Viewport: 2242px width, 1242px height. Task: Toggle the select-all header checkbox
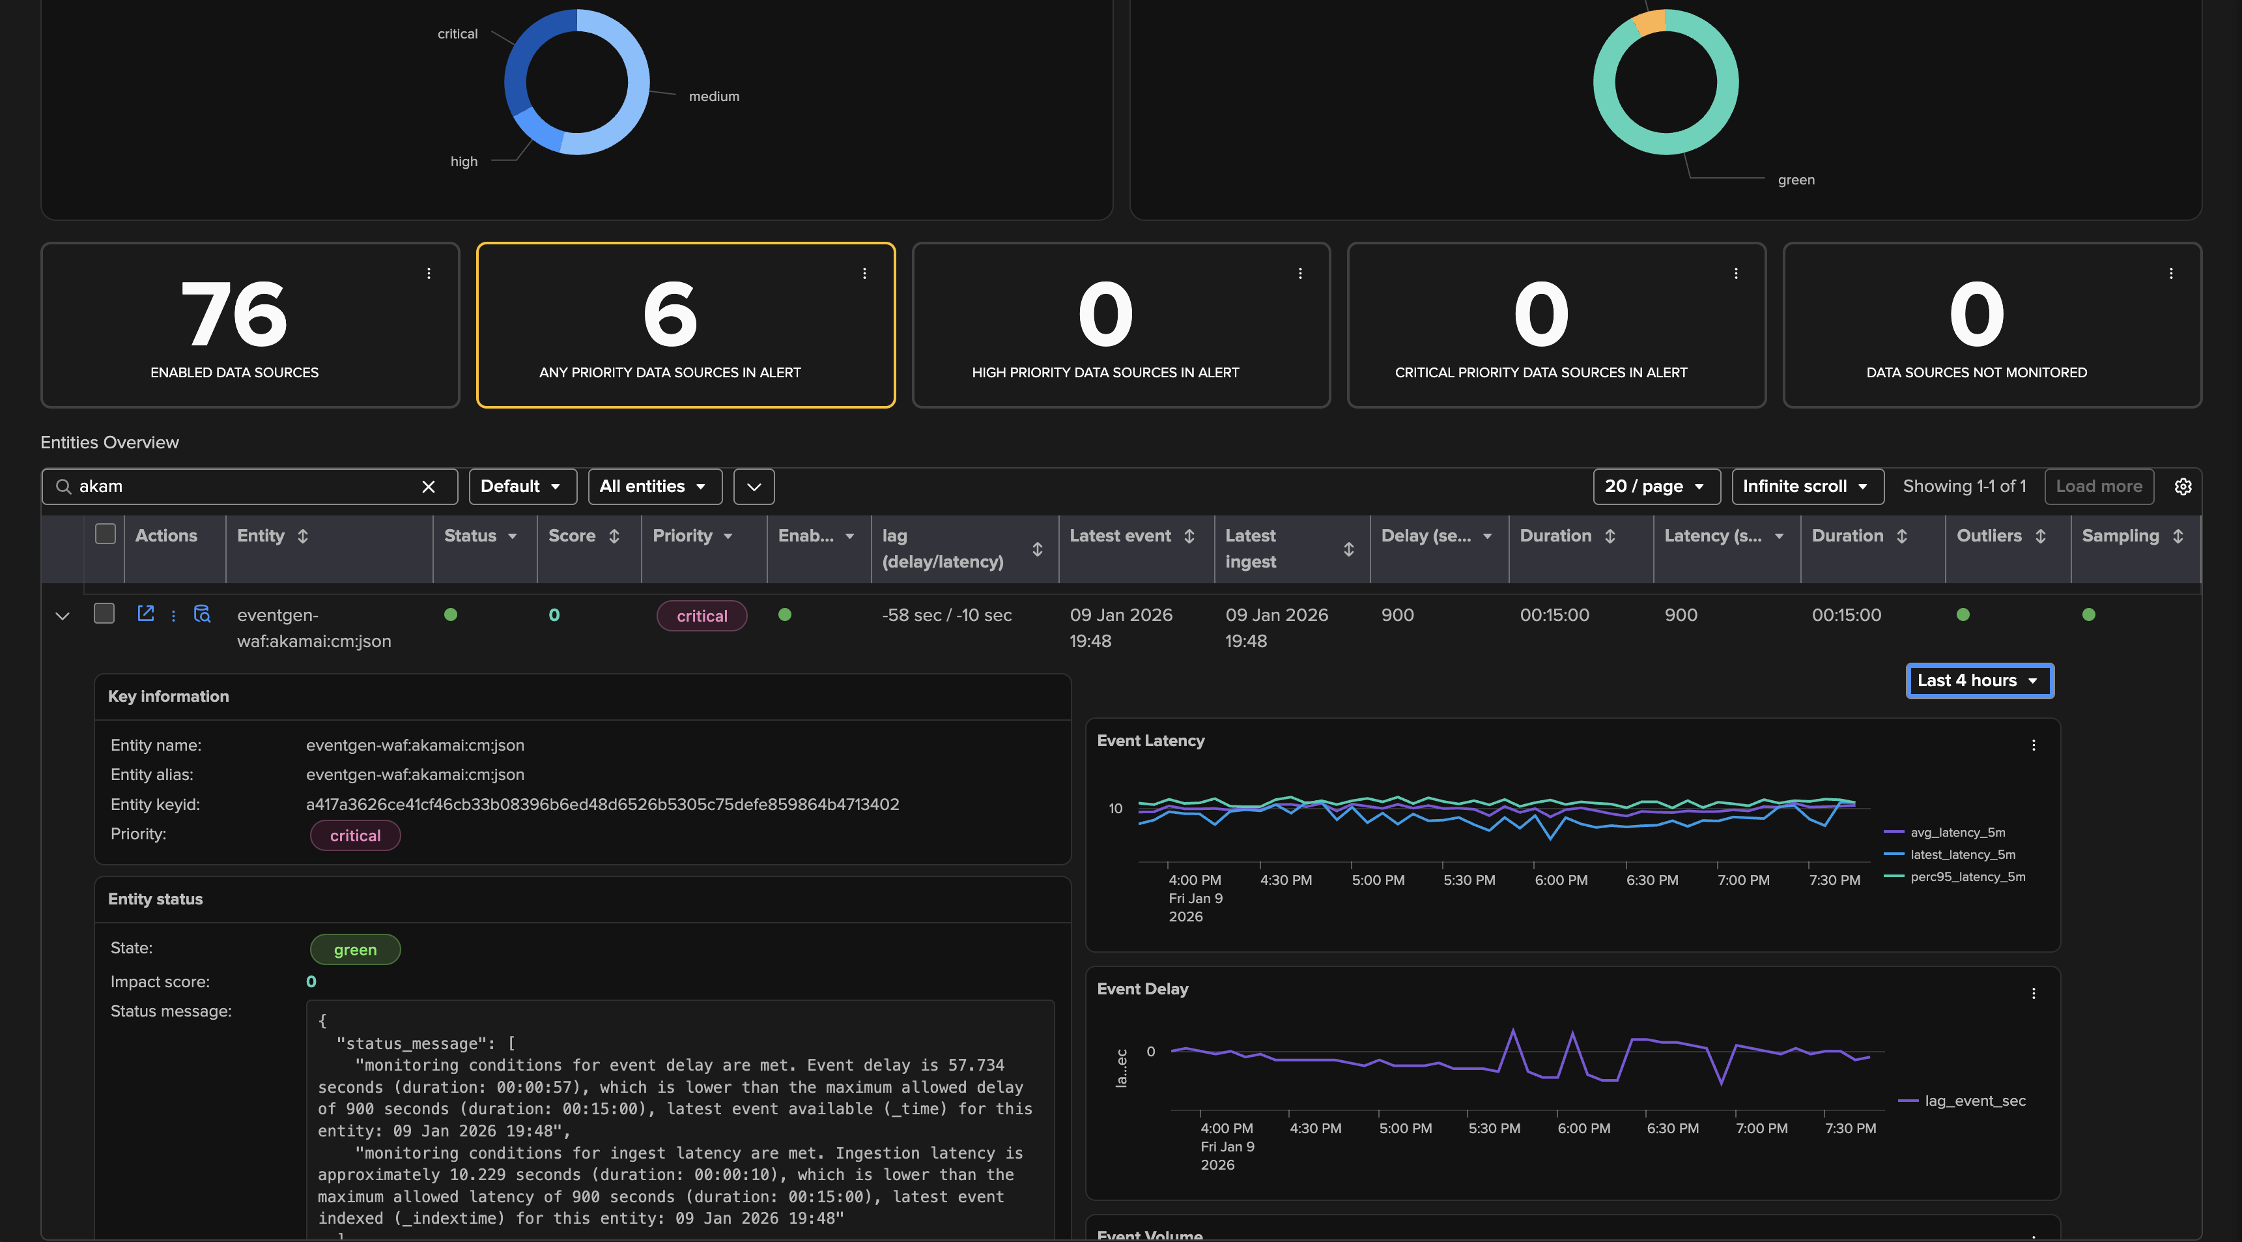[x=106, y=534]
